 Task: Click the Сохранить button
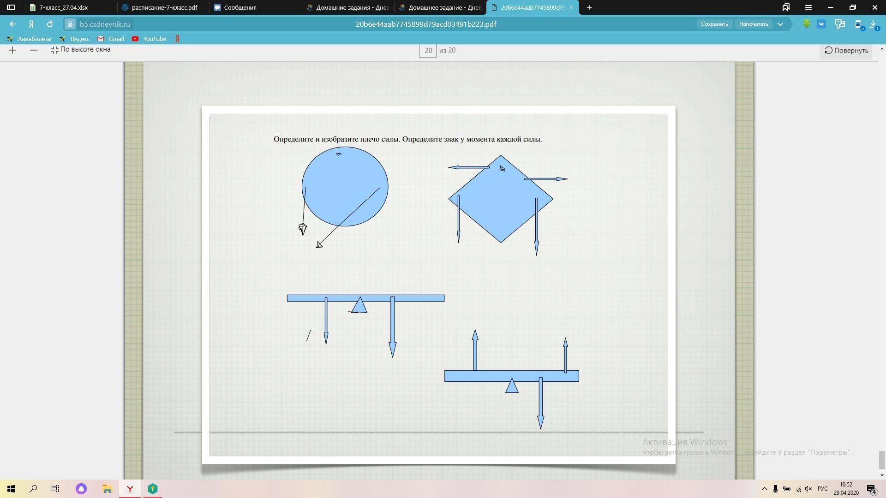(714, 24)
